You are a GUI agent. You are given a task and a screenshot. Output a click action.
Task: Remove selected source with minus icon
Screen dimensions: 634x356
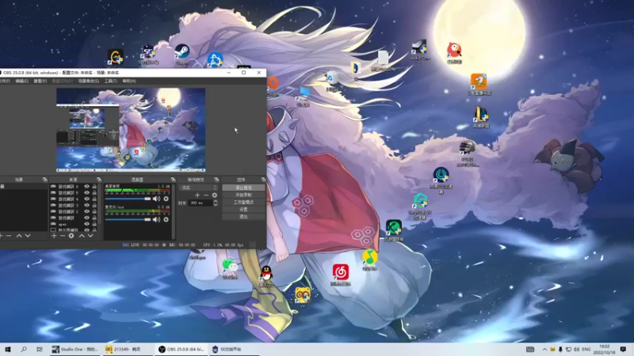click(63, 236)
